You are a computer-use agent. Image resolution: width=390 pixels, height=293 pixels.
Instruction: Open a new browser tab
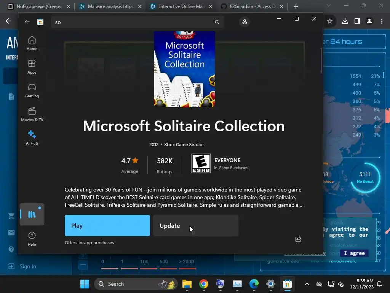click(x=296, y=6)
